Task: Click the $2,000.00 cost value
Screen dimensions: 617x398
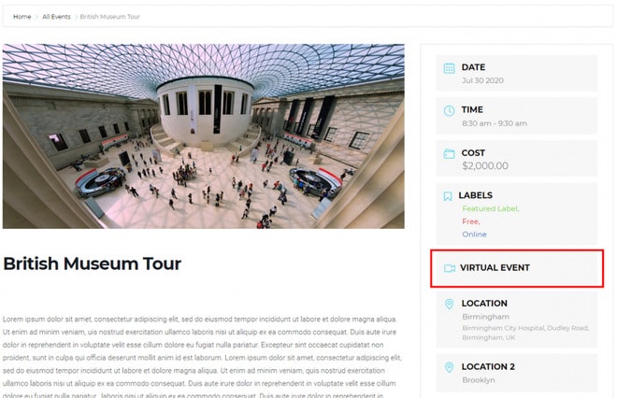Action: click(x=485, y=166)
